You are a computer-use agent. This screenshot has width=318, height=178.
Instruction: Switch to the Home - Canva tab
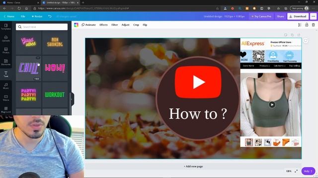pos(20,2)
